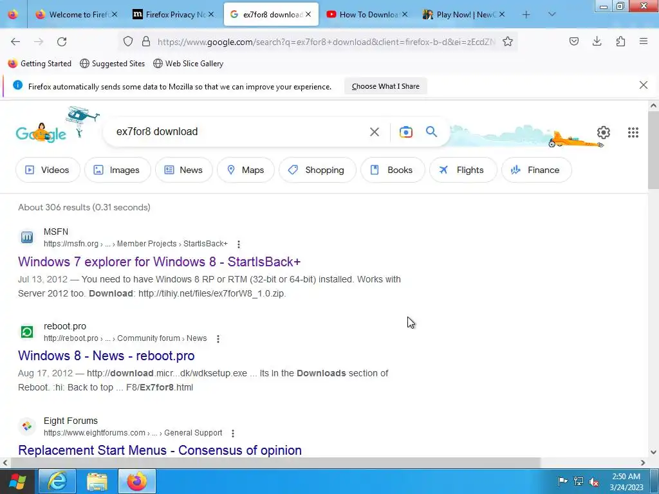Filter results by Maps

pyautogui.click(x=246, y=170)
